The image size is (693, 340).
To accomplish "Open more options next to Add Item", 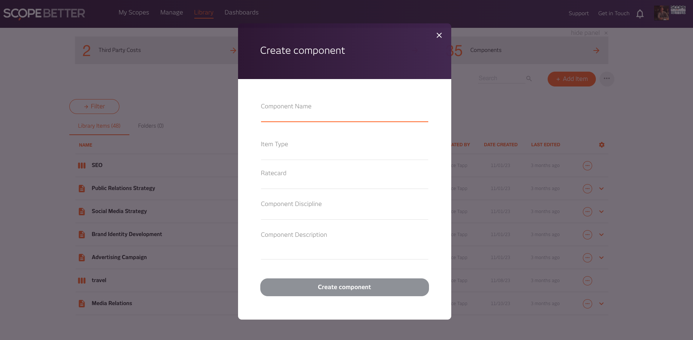I will tap(607, 79).
